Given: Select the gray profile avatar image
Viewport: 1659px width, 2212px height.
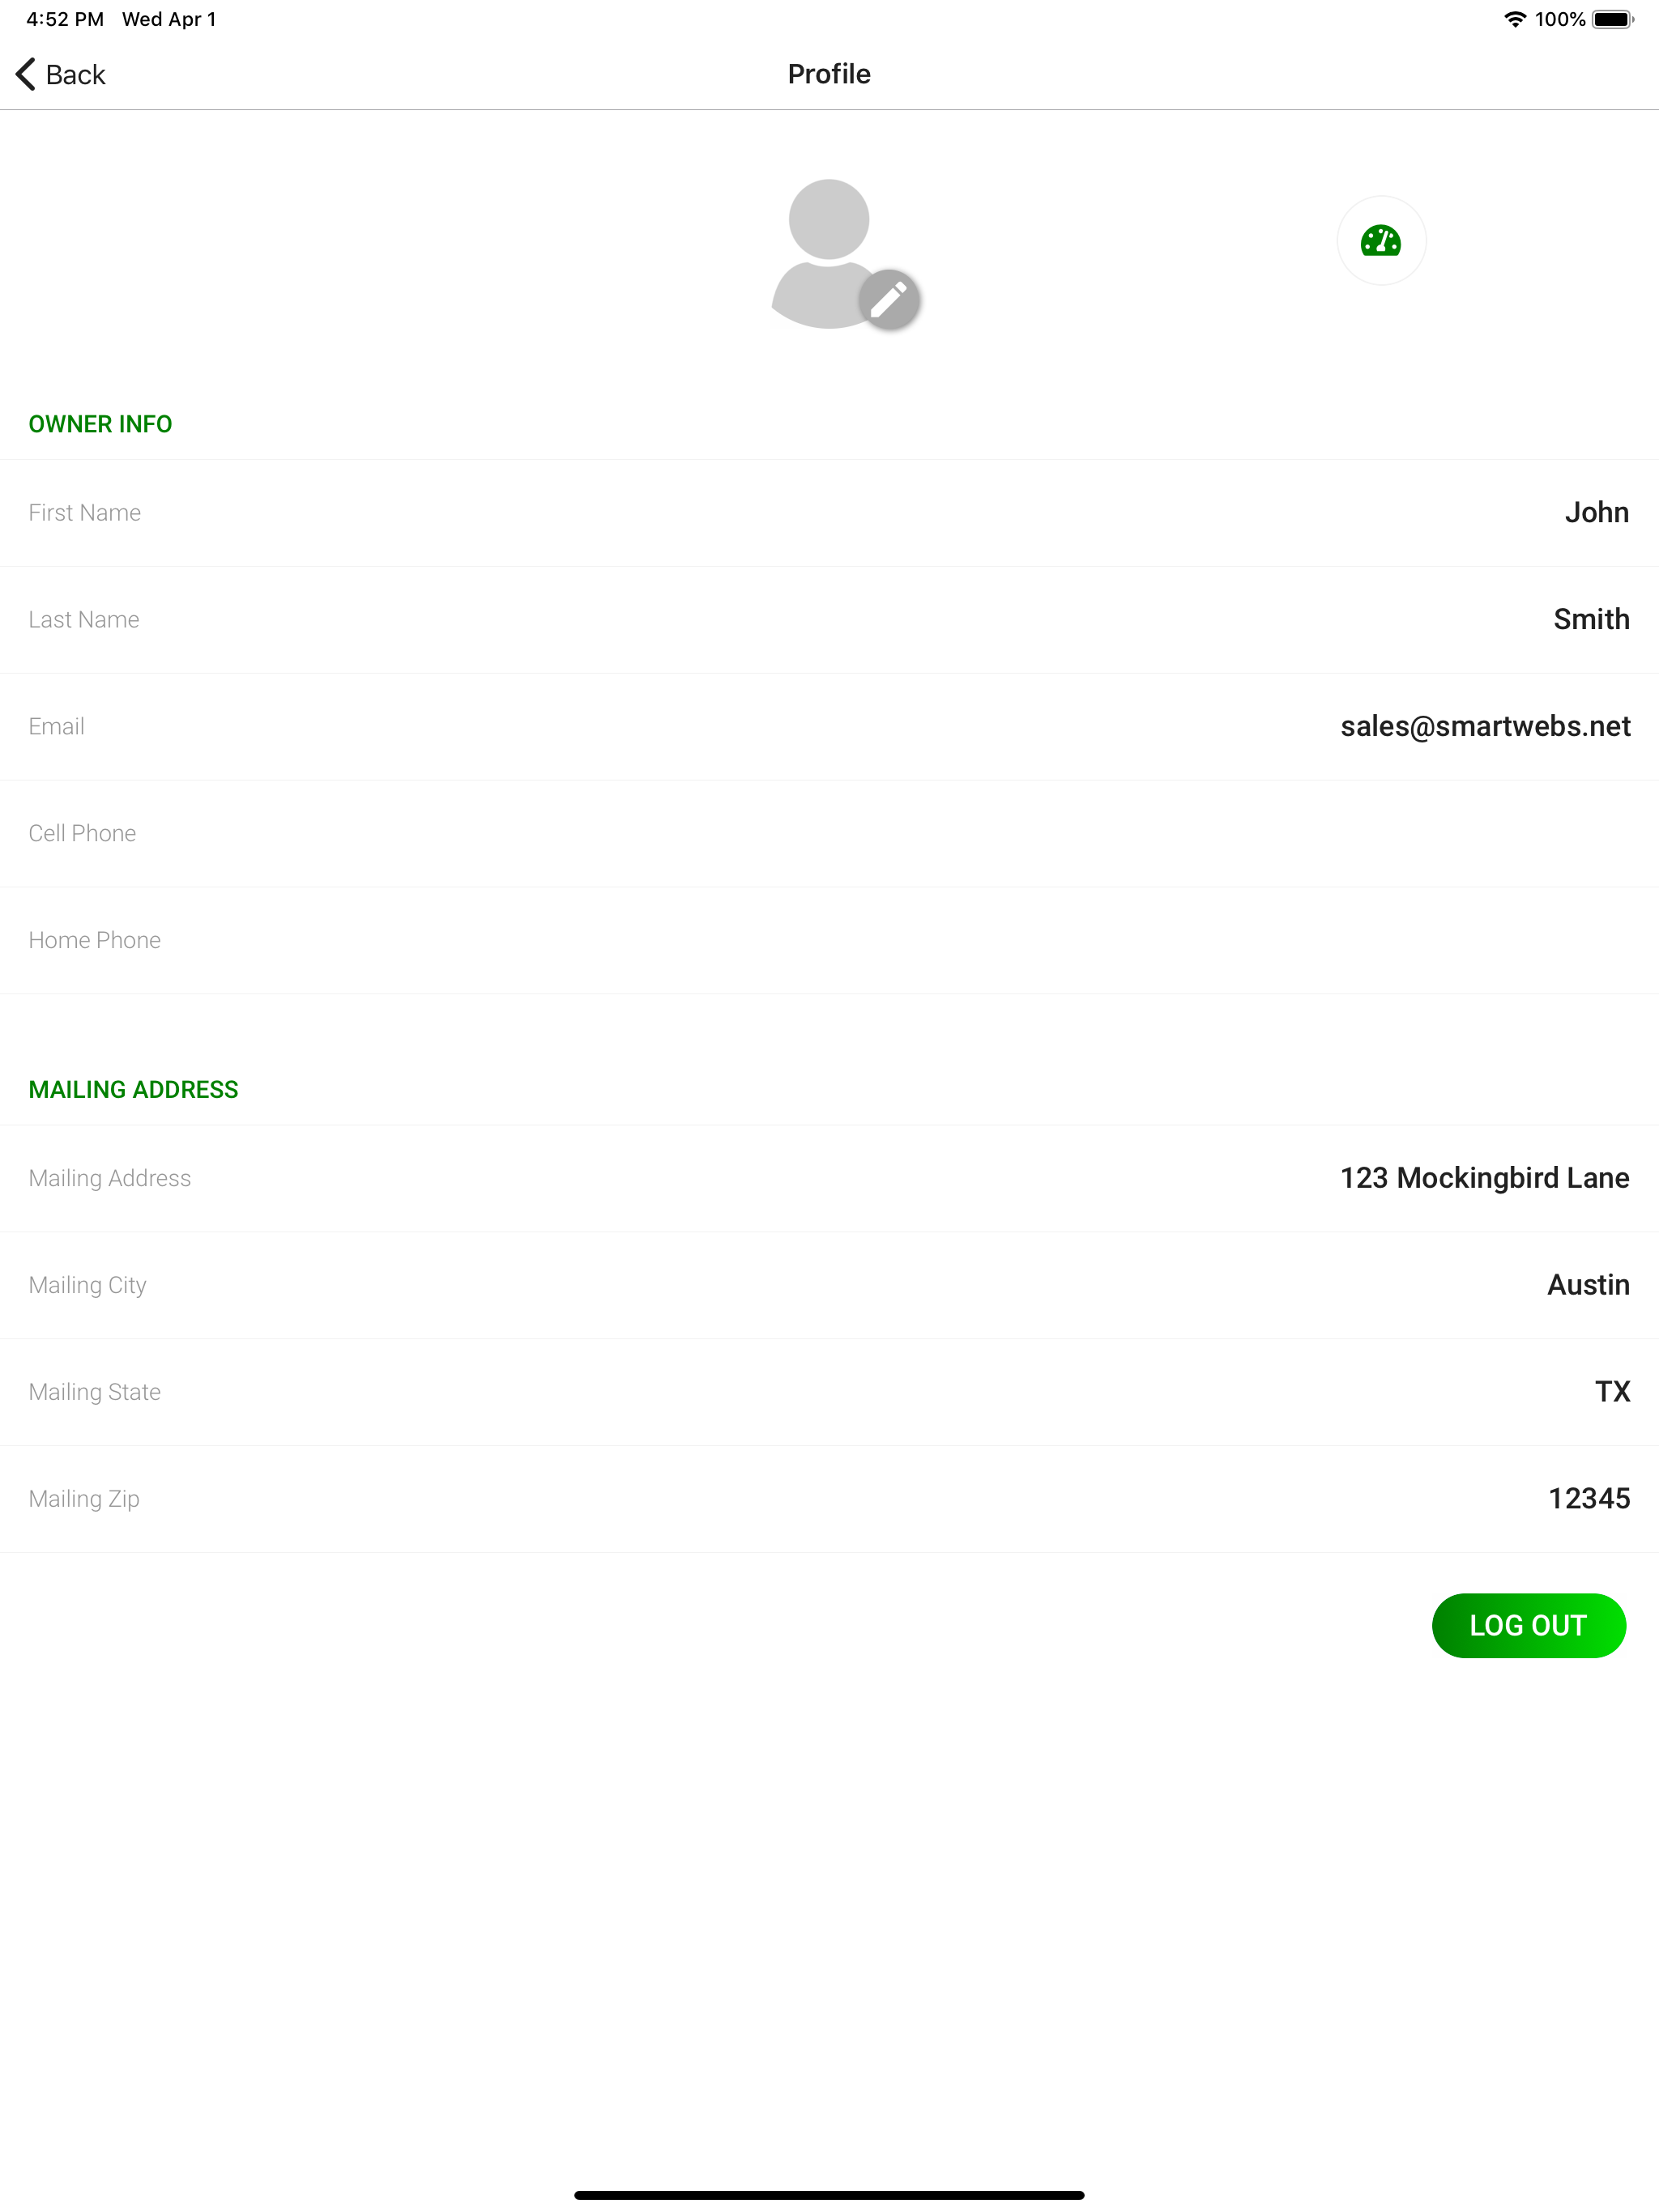Looking at the screenshot, I should click(829, 254).
